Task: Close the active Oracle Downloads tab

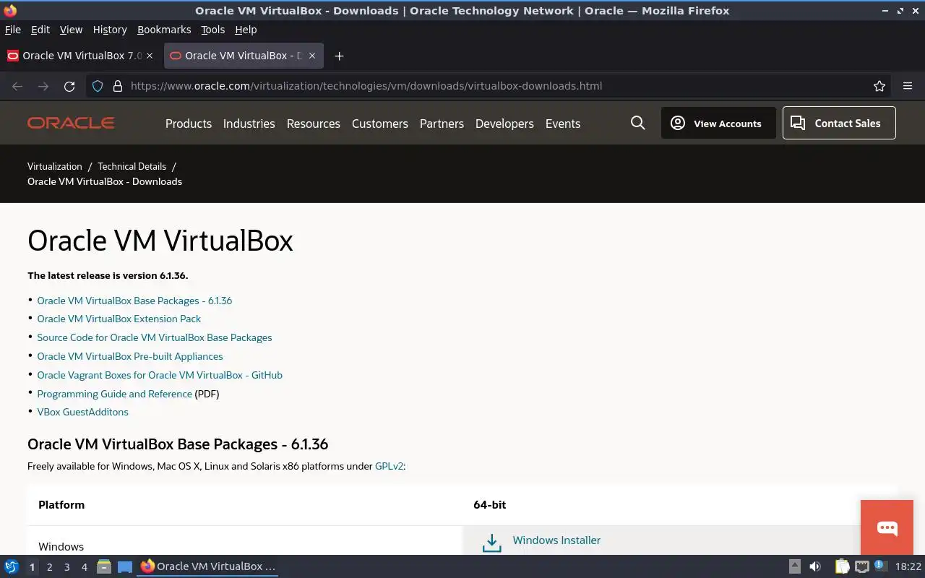Action: pyautogui.click(x=311, y=56)
